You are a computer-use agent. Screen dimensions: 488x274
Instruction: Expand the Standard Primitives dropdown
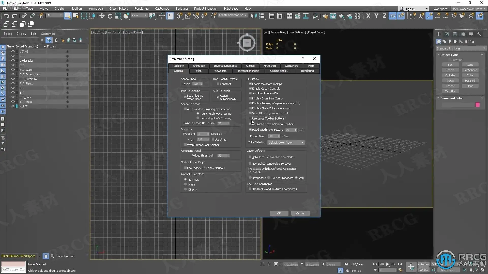[461, 48]
